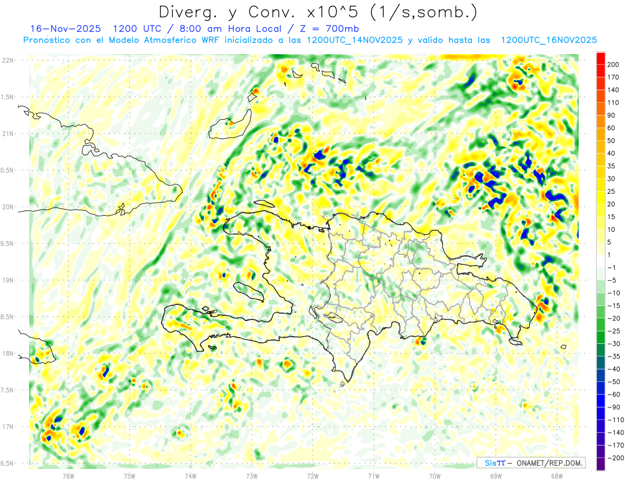
Task: Click the '72W' longitude label
Action: coord(312,476)
